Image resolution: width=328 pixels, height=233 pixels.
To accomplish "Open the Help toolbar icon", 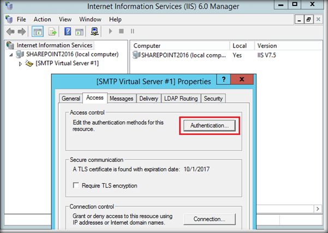I will point(68,31).
